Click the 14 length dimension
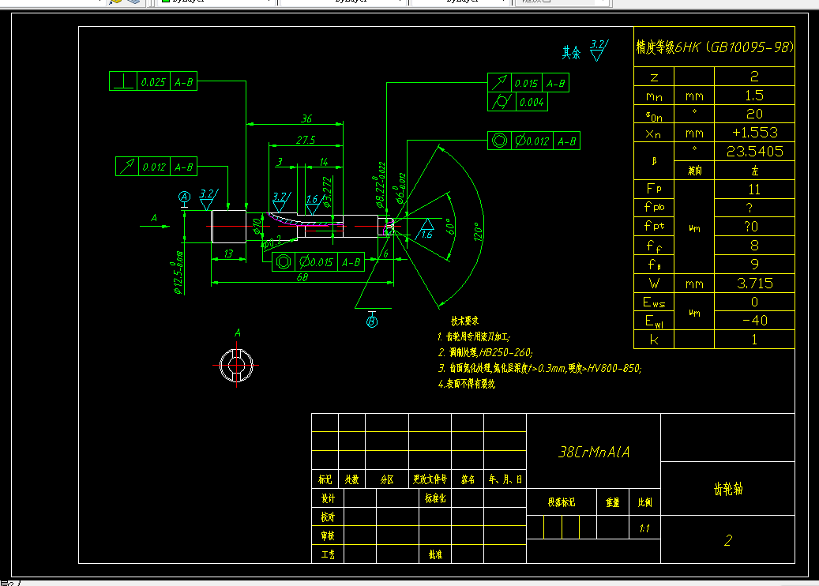 324,162
